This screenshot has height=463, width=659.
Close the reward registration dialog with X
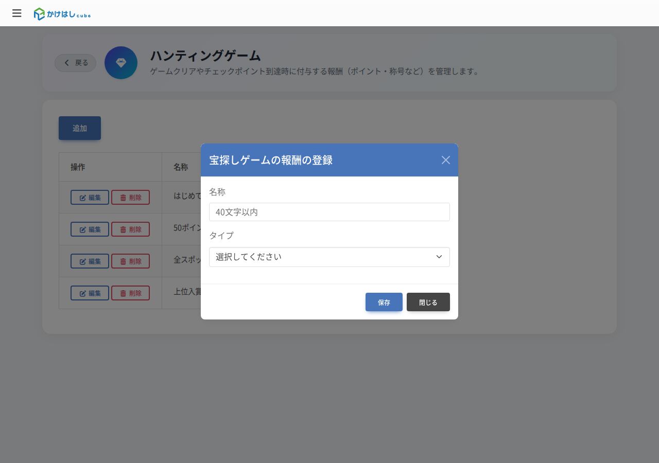click(x=446, y=160)
